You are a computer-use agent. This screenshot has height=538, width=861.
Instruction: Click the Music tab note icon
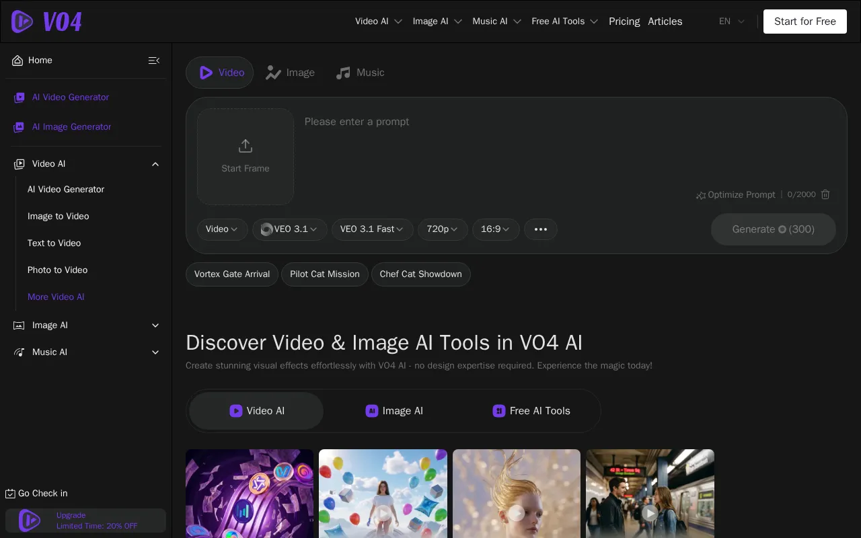343,73
